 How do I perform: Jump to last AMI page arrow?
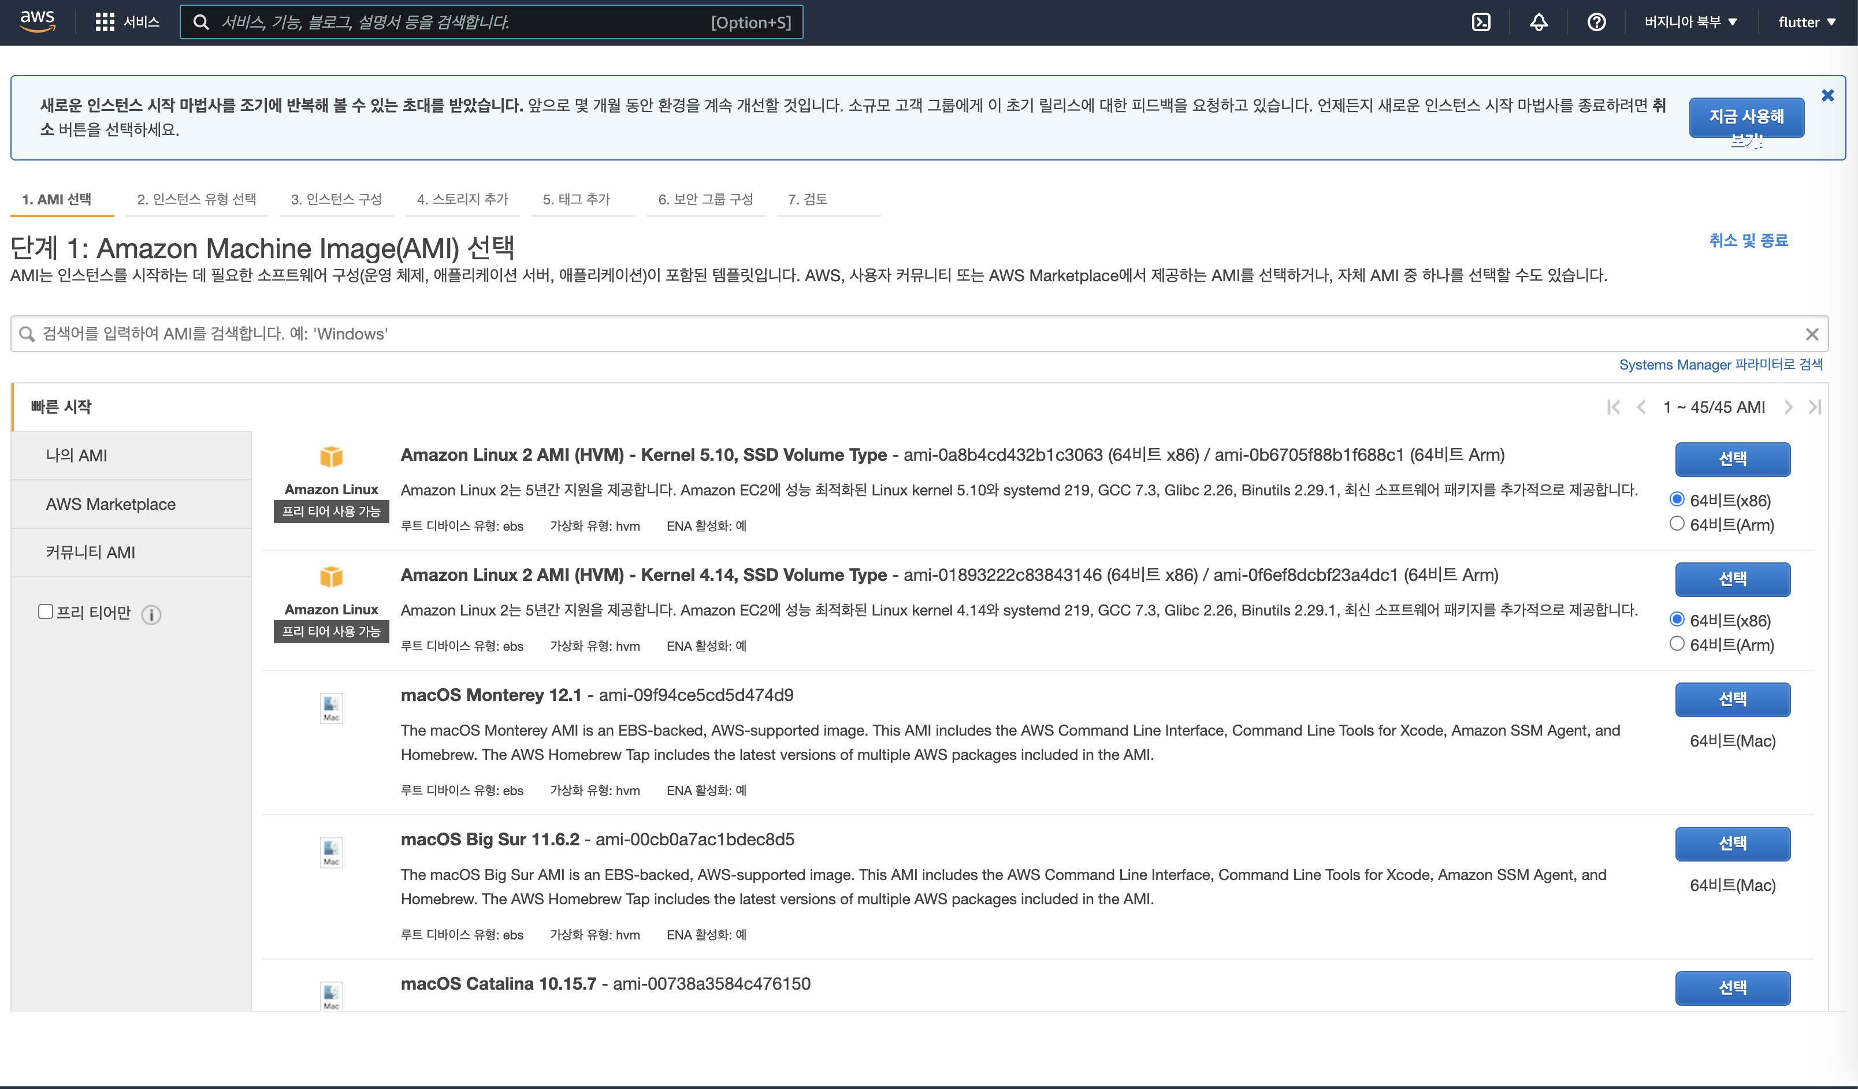(x=1815, y=408)
